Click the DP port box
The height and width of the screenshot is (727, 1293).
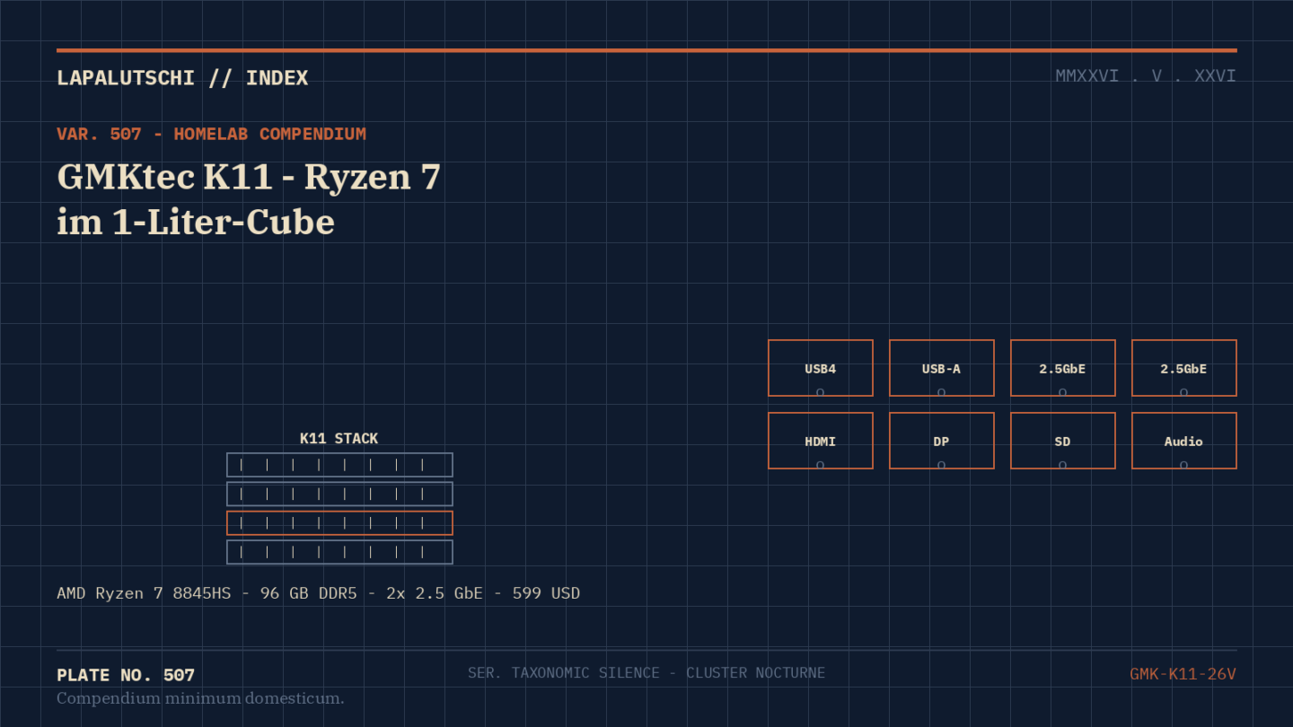click(x=942, y=441)
